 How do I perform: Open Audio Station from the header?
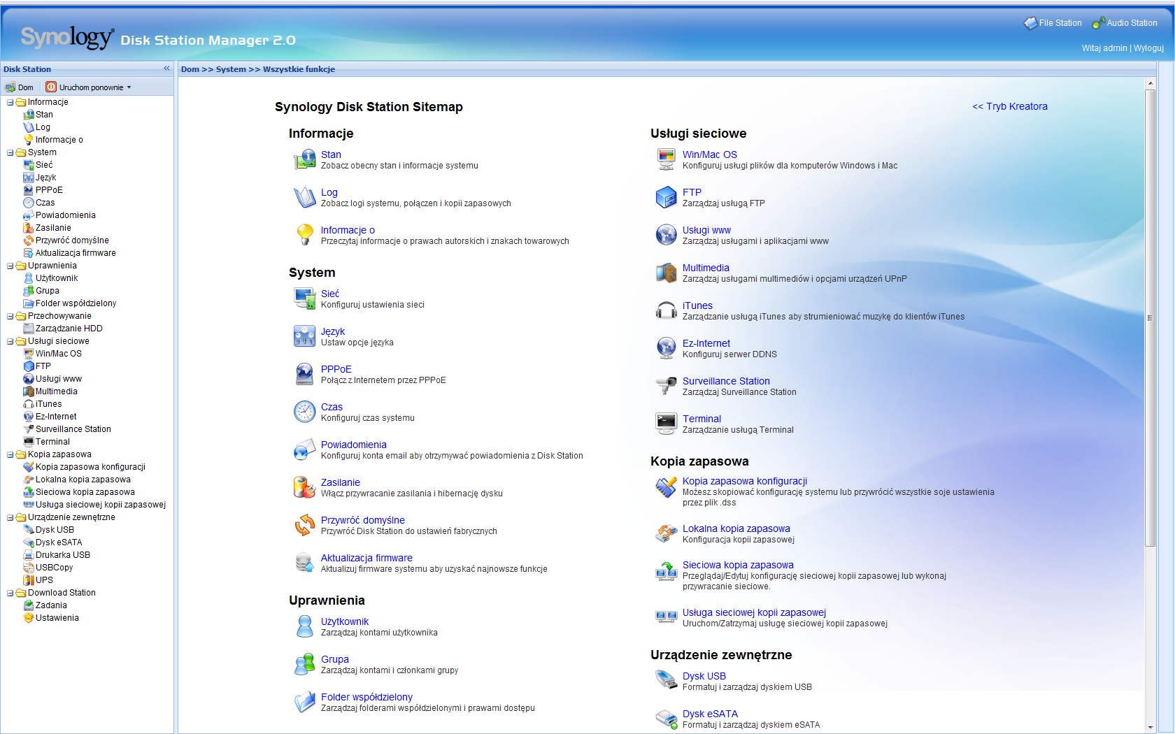tap(1125, 23)
